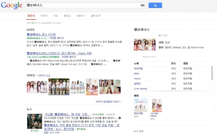The width and height of the screenshot is (217, 134).
Task: Open the song Hello in the list
Action: [x=137, y=74]
